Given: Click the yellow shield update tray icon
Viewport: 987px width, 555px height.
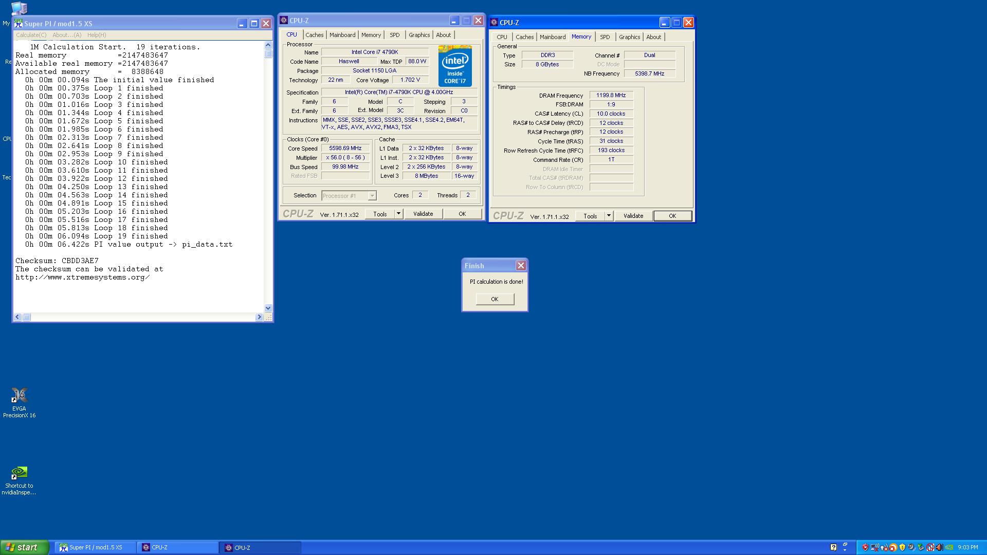Looking at the screenshot, I should [902, 547].
